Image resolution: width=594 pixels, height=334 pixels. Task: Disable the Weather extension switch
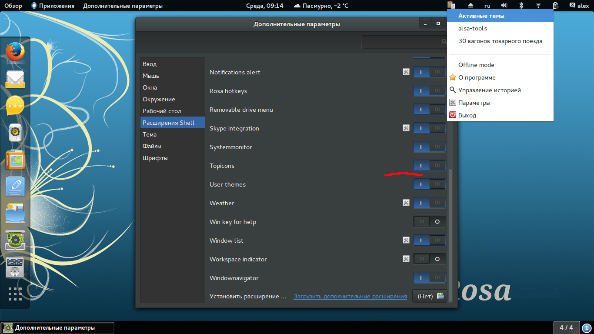pos(429,203)
